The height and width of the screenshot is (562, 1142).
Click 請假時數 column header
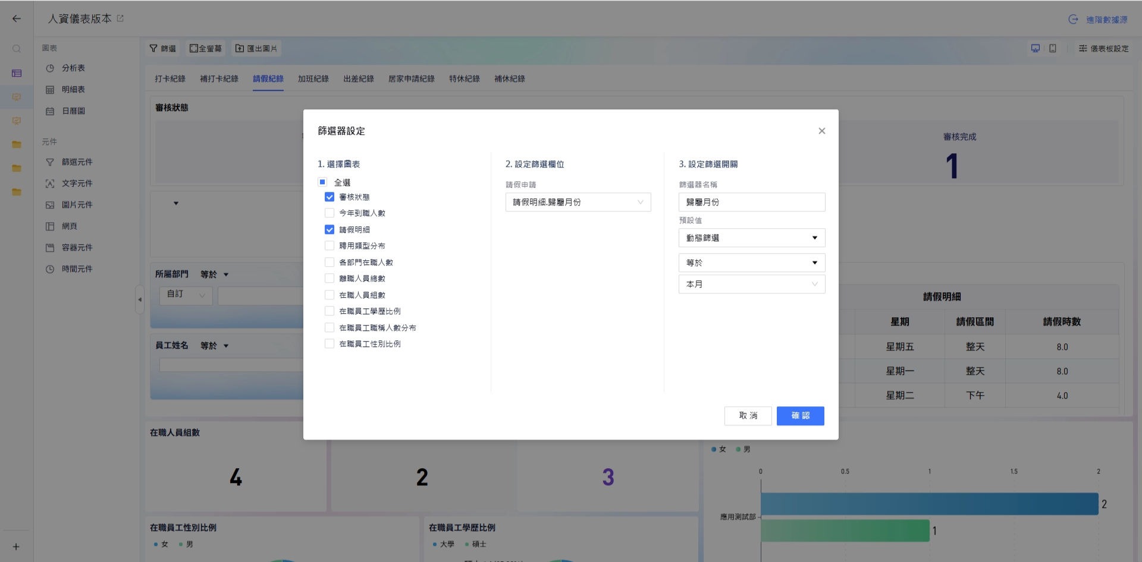tap(1062, 322)
